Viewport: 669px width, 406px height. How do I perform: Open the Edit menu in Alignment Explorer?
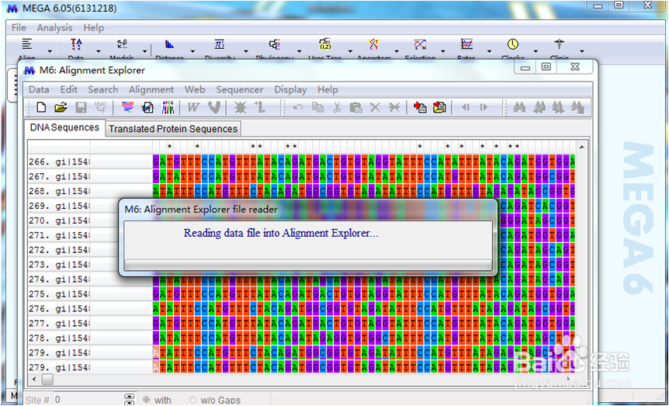coord(69,89)
